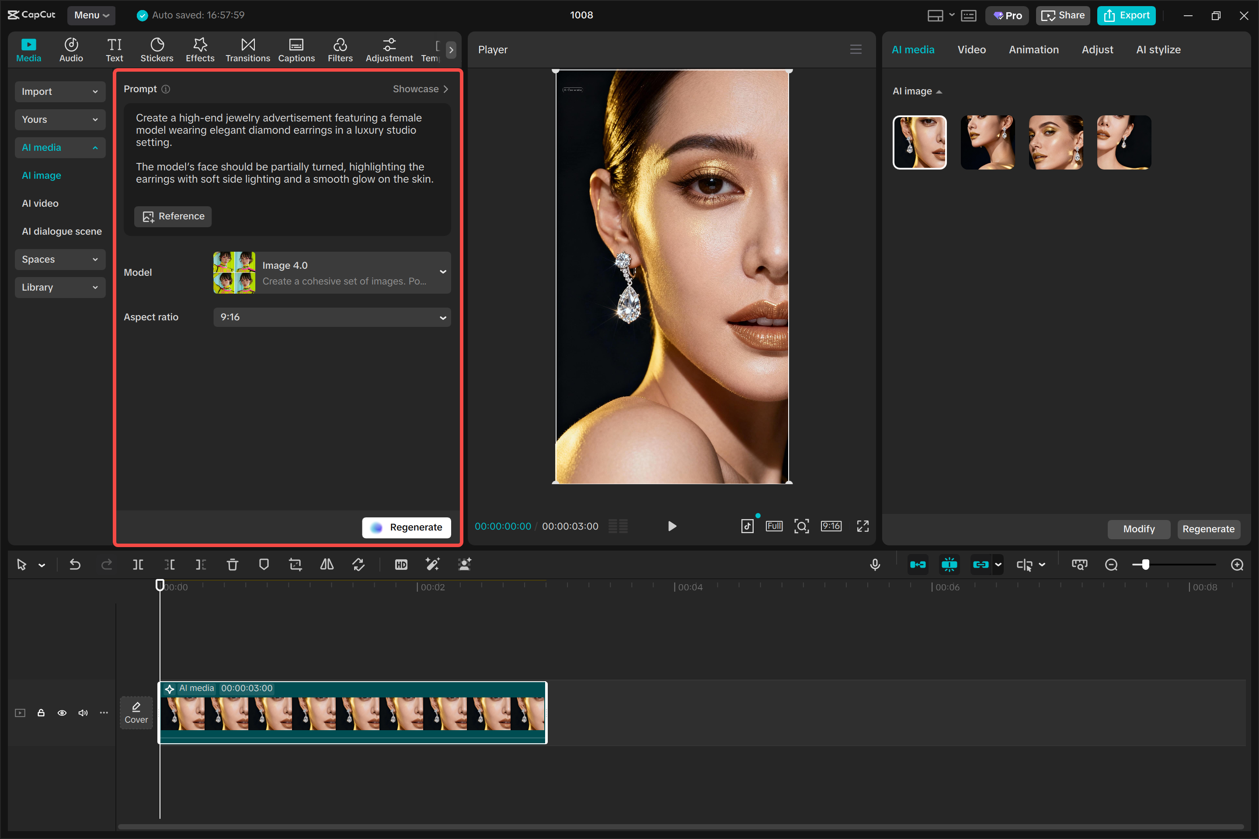
Task: Open the Crop tool in the timeline toolbar
Action: (x=295, y=565)
